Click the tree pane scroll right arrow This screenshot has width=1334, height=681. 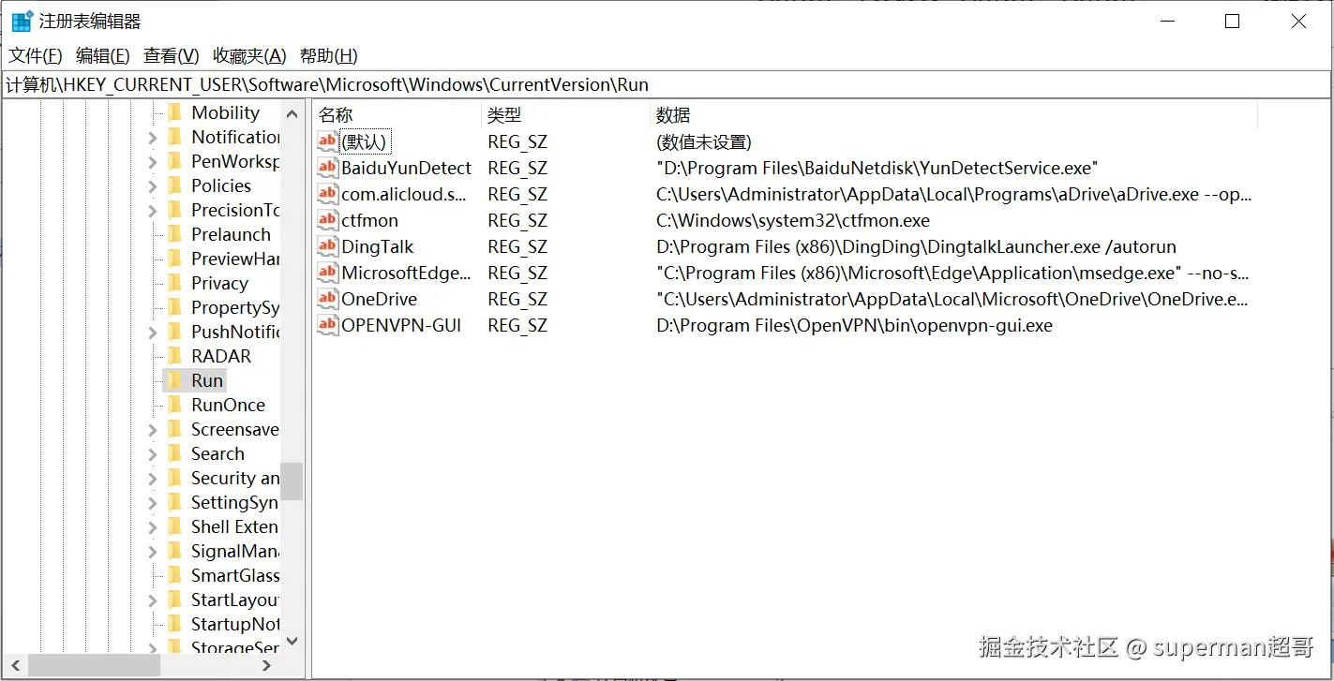tap(267, 665)
